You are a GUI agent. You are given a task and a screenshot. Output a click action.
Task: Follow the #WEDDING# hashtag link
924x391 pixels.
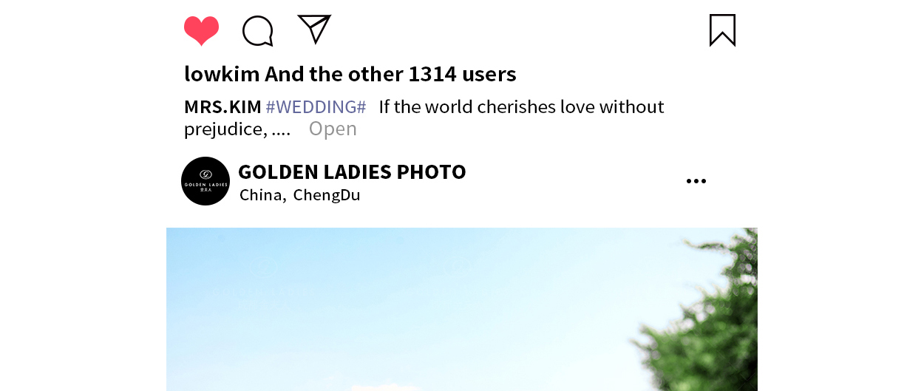click(316, 107)
